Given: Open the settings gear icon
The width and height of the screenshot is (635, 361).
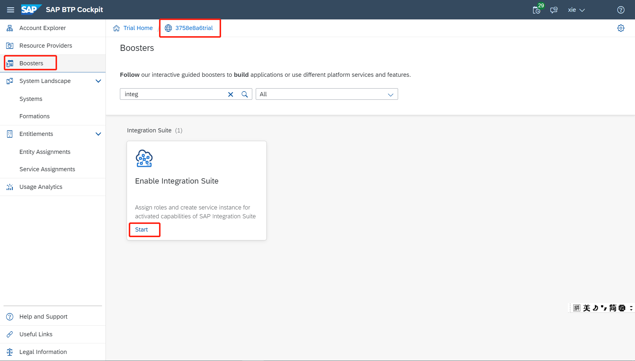Looking at the screenshot, I should [621, 28].
